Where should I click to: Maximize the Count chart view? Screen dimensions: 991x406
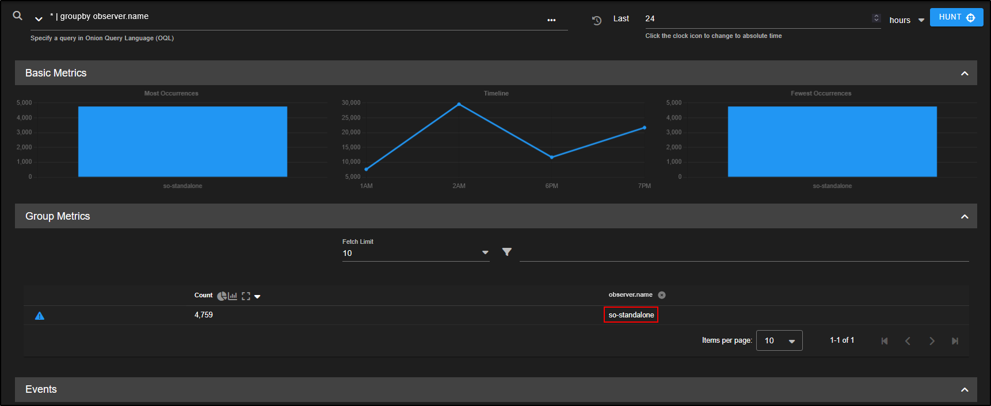coord(246,296)
